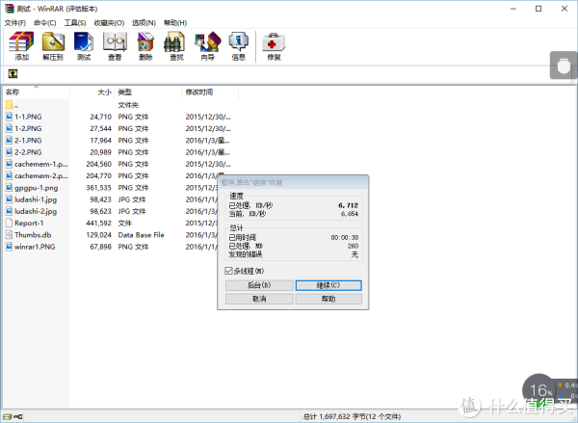Click the paused dialog title bar
The height and width of the screenshot is (423, 578).
point(293,182)
